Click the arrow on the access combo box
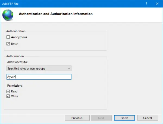Screen dimensions: 163x124 pyautogui.click(x=69, y=68)
